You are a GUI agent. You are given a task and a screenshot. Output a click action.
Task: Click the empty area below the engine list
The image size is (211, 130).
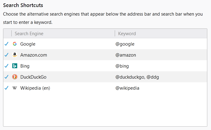tap(105, 109)
